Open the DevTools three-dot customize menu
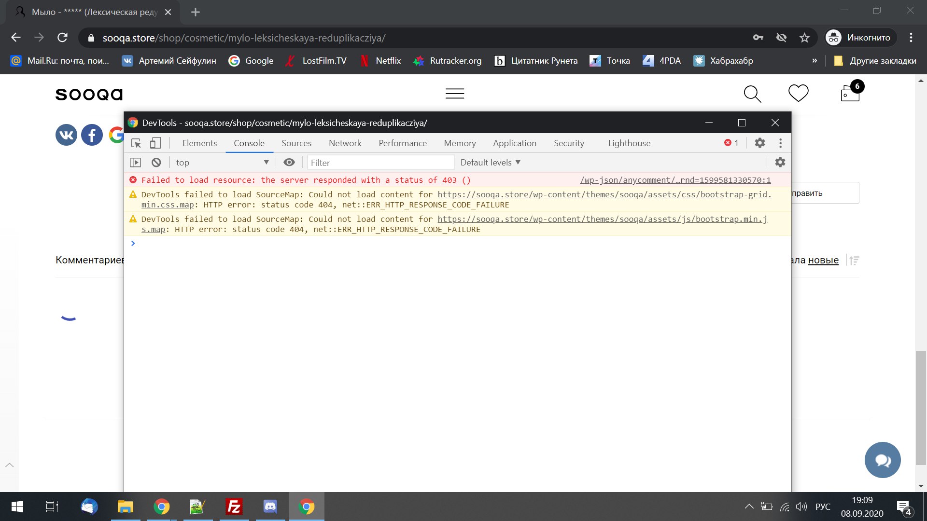 [780, 143]
